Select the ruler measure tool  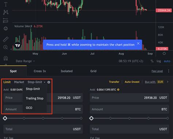click(5, 39)
